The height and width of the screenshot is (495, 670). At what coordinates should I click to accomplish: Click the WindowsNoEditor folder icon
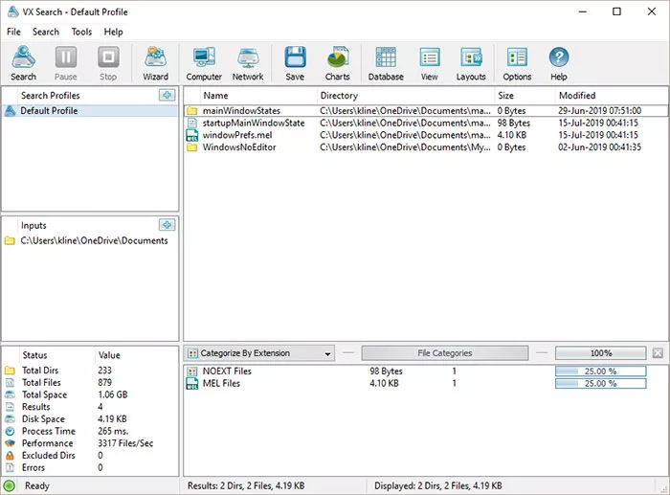click(192, 147)
